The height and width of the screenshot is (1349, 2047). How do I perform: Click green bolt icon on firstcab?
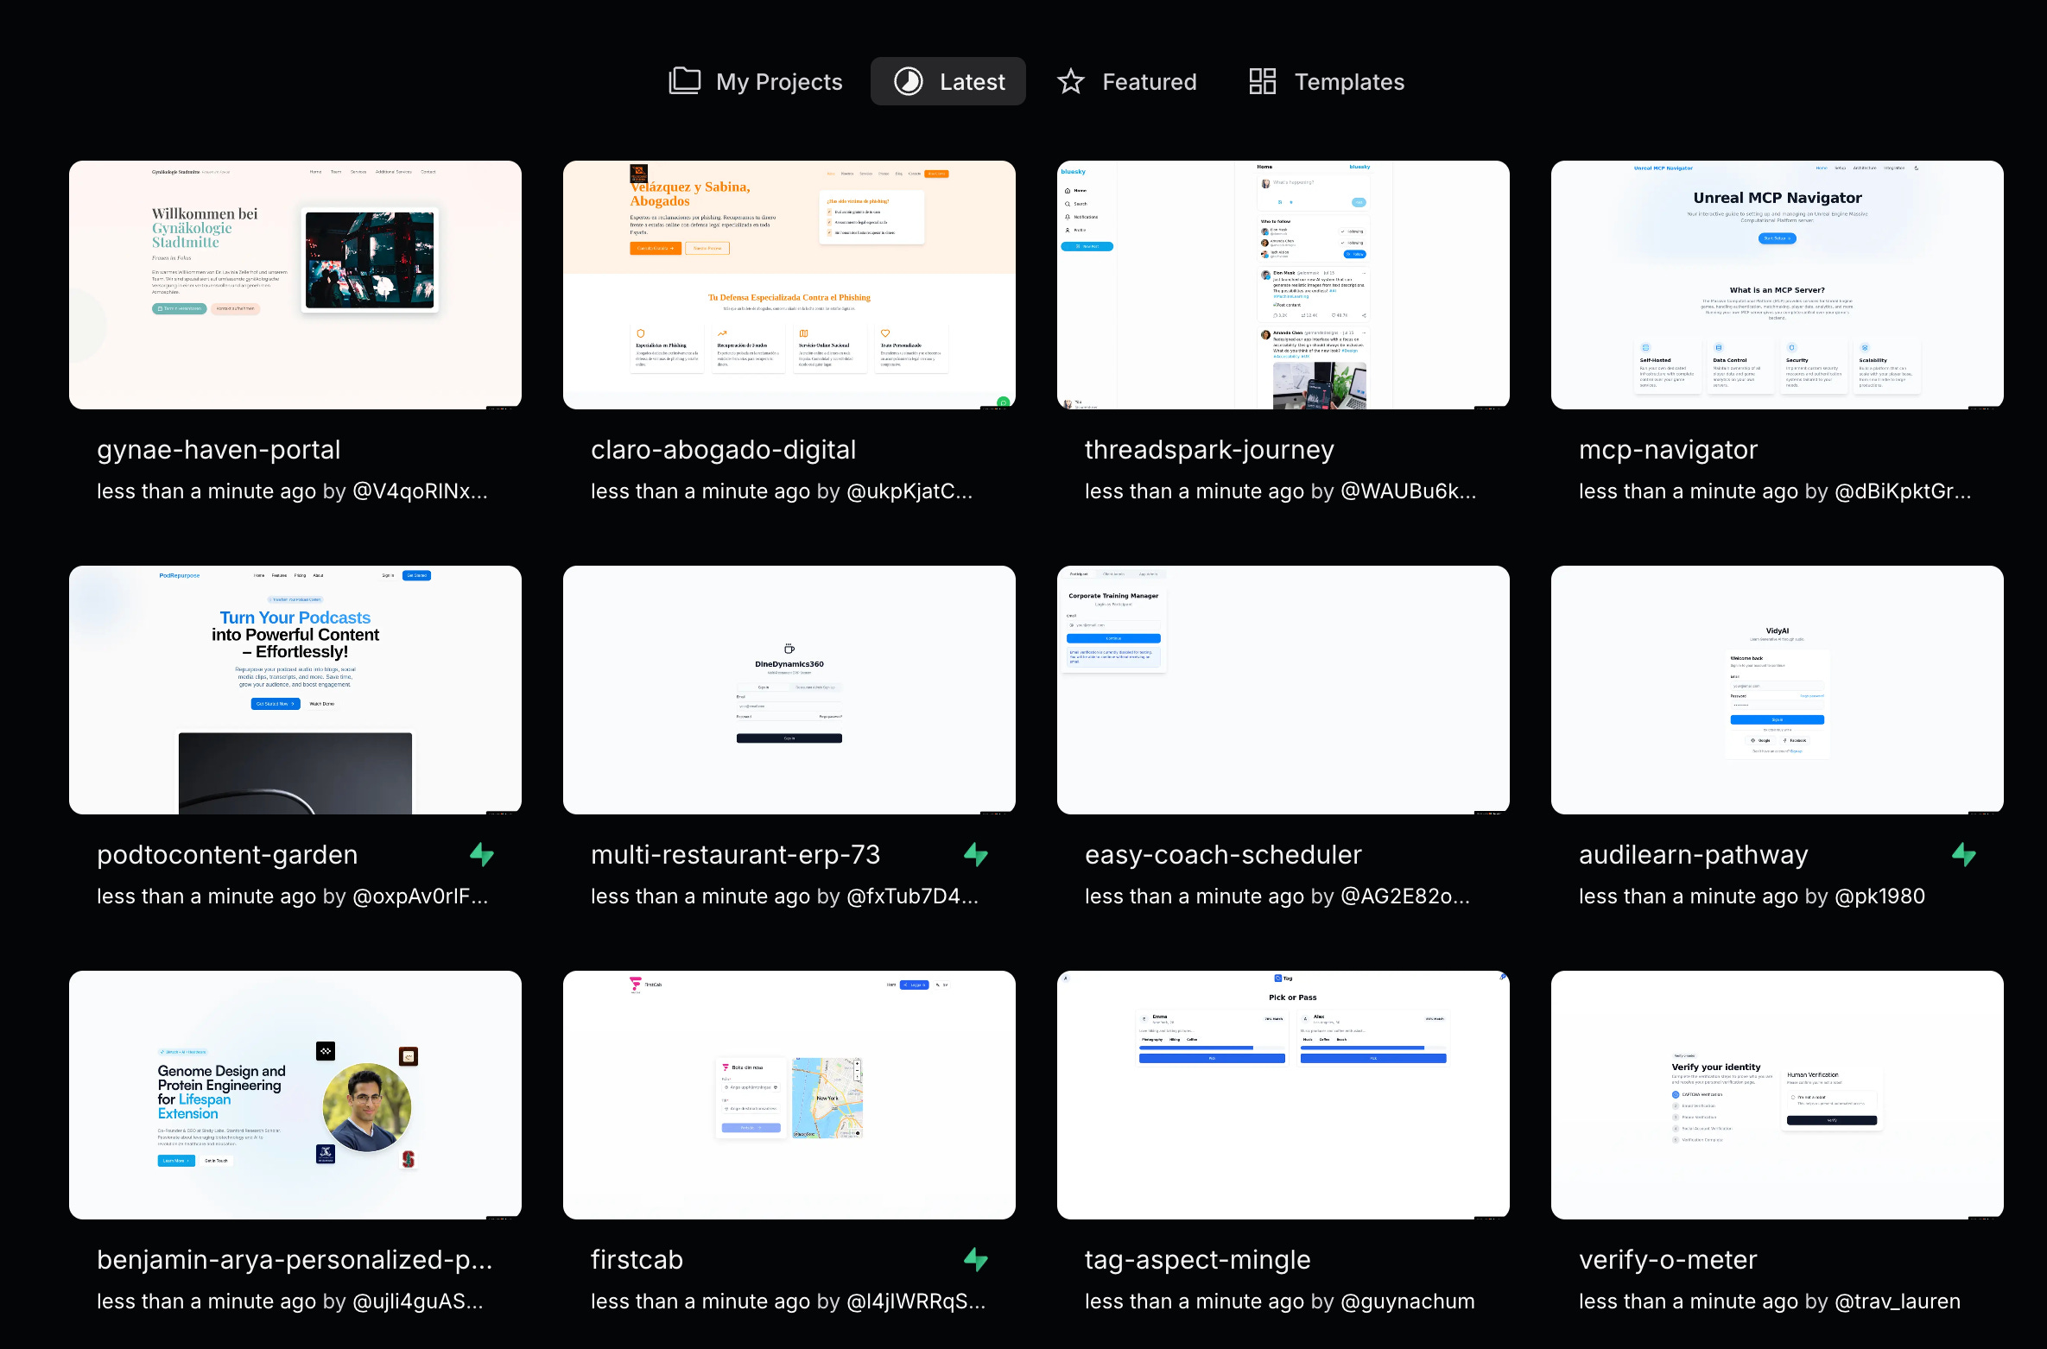pyautogui.click(x=976, y=1260)
